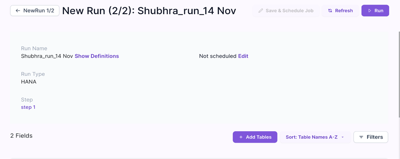Click the HANA run type value
The height and width of the screenshot is (159, 400).
click(x=29, y=82)
